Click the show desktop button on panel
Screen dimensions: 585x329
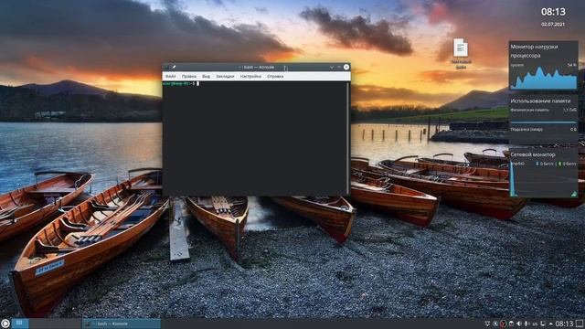(580, 324)
